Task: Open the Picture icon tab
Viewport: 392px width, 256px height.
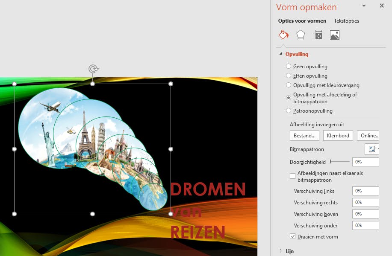Action: pyautogui.click(x=334, y=35)
